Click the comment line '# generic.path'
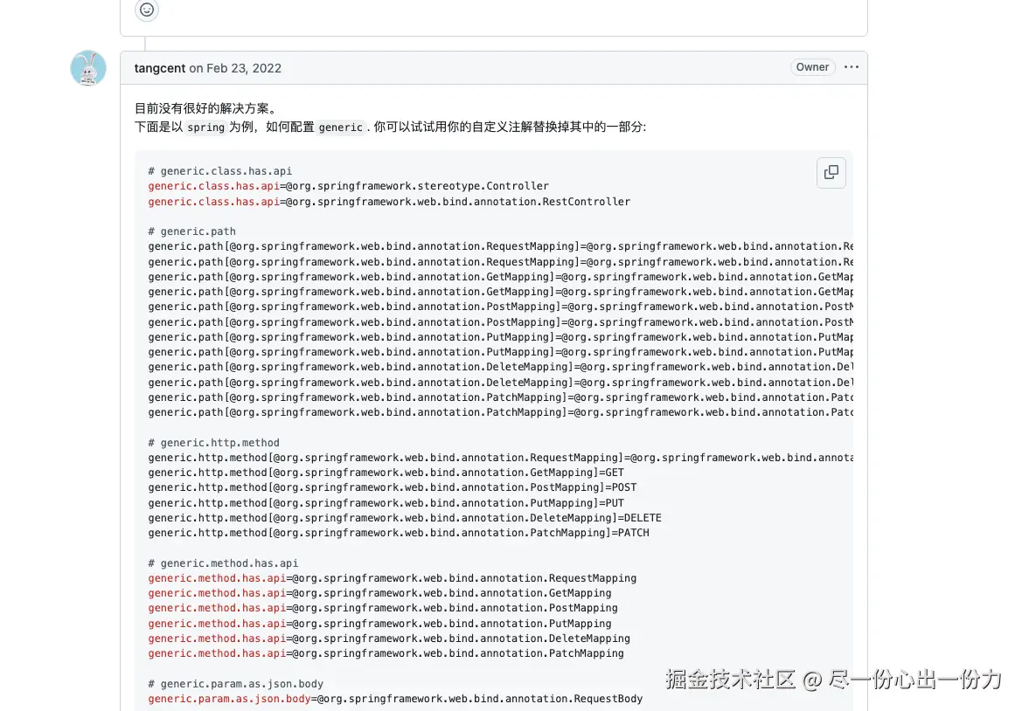Image resolution: width=1022 pixels, height=711 pixels. (x=191, y=231)
